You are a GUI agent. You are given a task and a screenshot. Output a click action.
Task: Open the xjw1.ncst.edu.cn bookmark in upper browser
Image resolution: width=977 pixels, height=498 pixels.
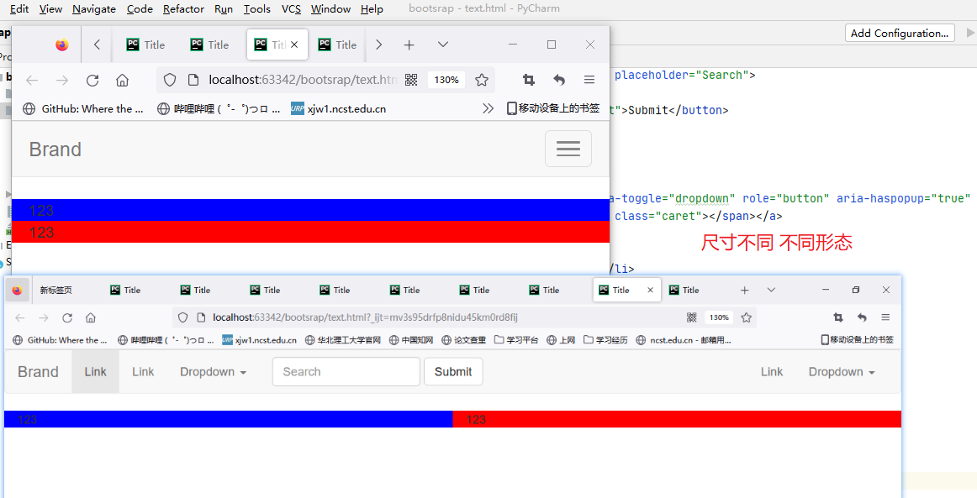(339, 109)
